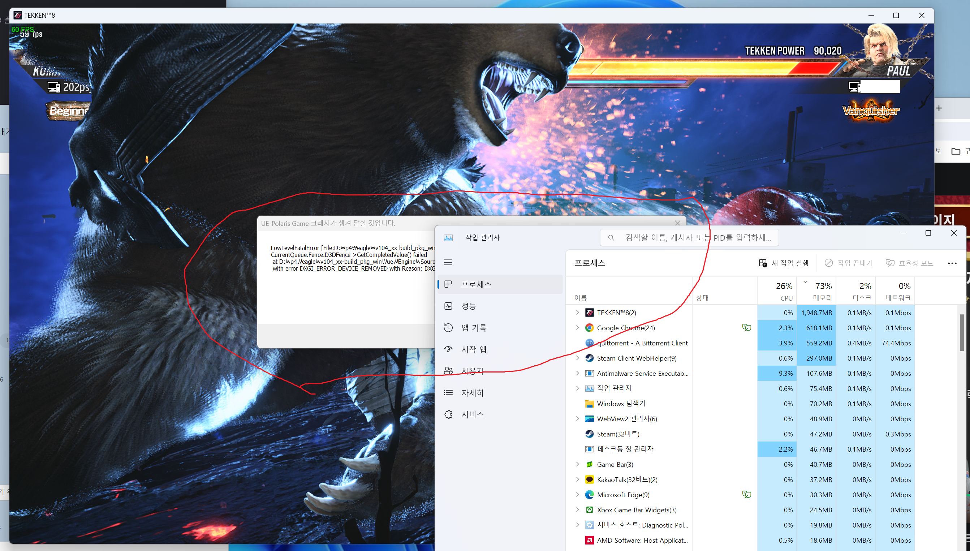Click the 작업 끝내기 end task button
The height and width of the screenshot is (551, 970).
click(x=848, y=263)
